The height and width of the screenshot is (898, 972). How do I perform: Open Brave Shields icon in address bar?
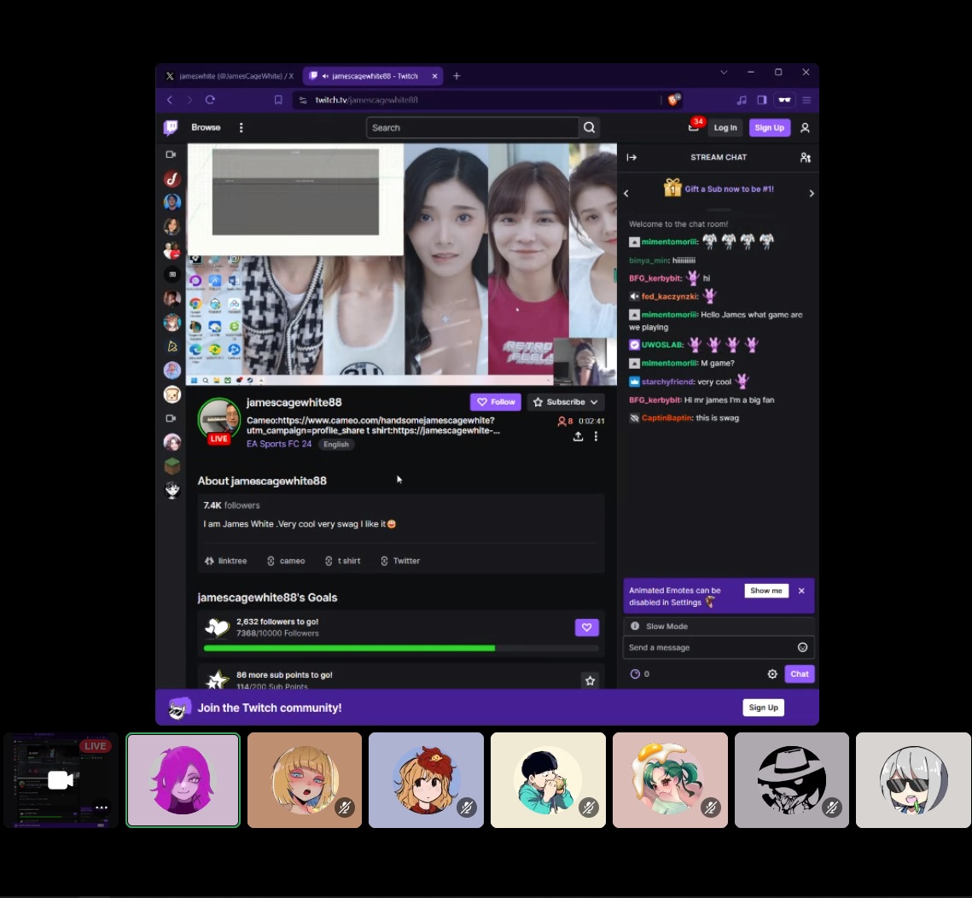[673, 100]
